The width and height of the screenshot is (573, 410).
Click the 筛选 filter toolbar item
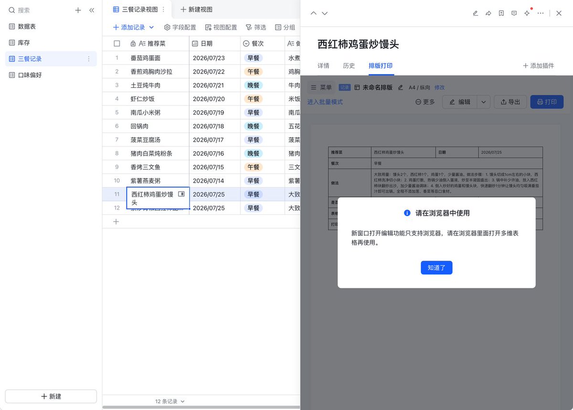[x=255, y=28]
